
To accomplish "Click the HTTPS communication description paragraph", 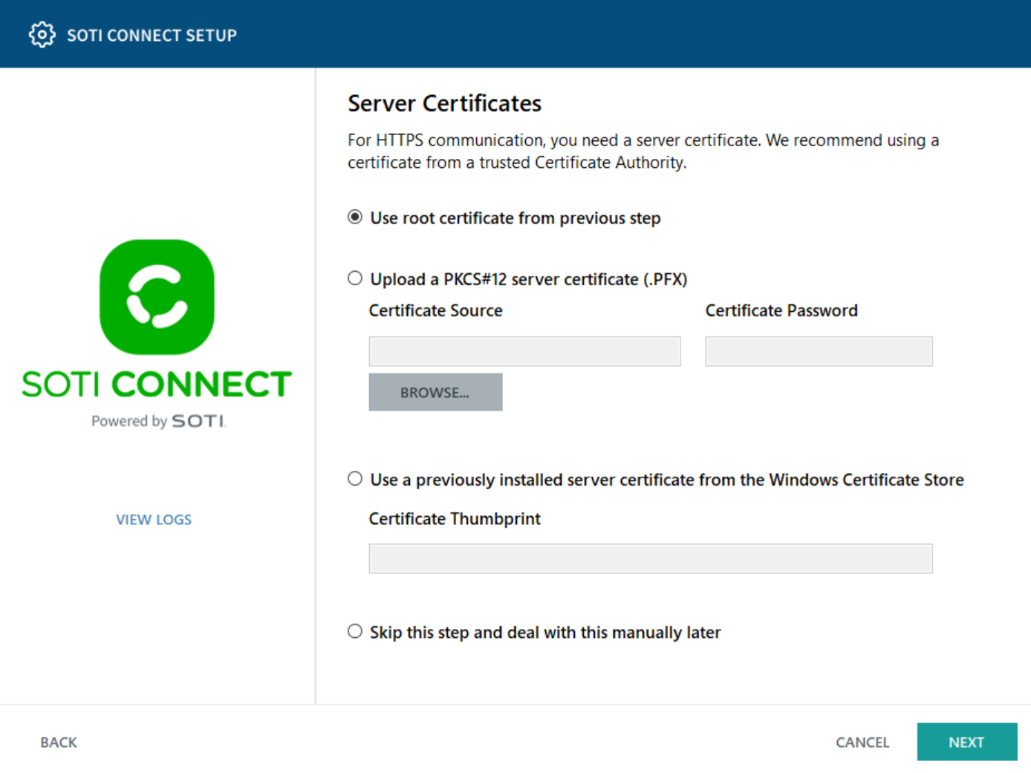I will click(643, 151).
